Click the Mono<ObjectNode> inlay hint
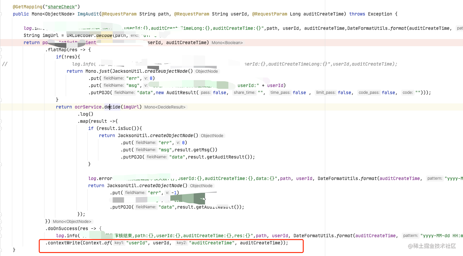 tap(72, 221)
